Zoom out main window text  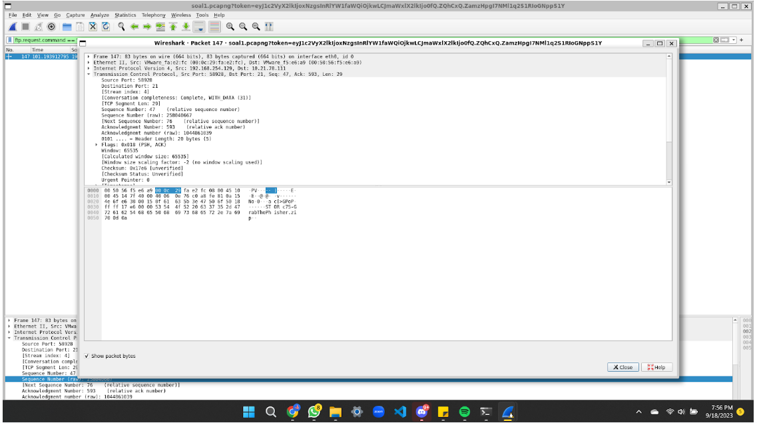coord(243,27)
